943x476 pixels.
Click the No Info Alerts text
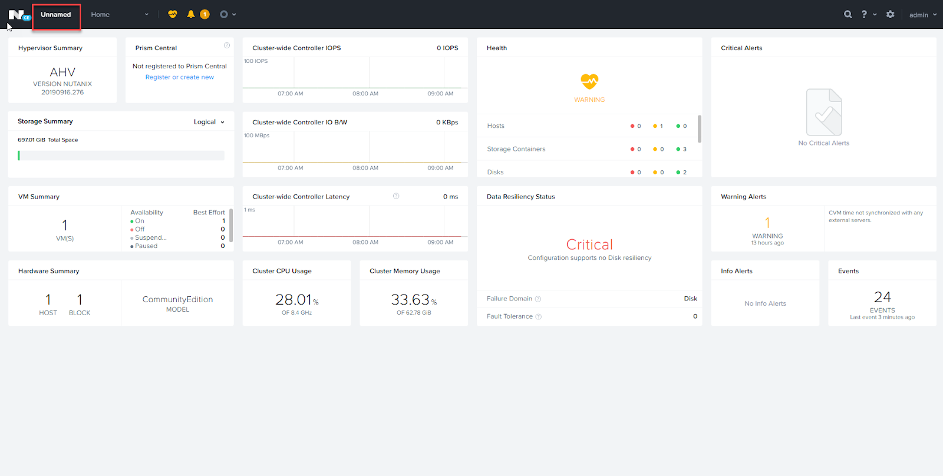tap(765, 303)
